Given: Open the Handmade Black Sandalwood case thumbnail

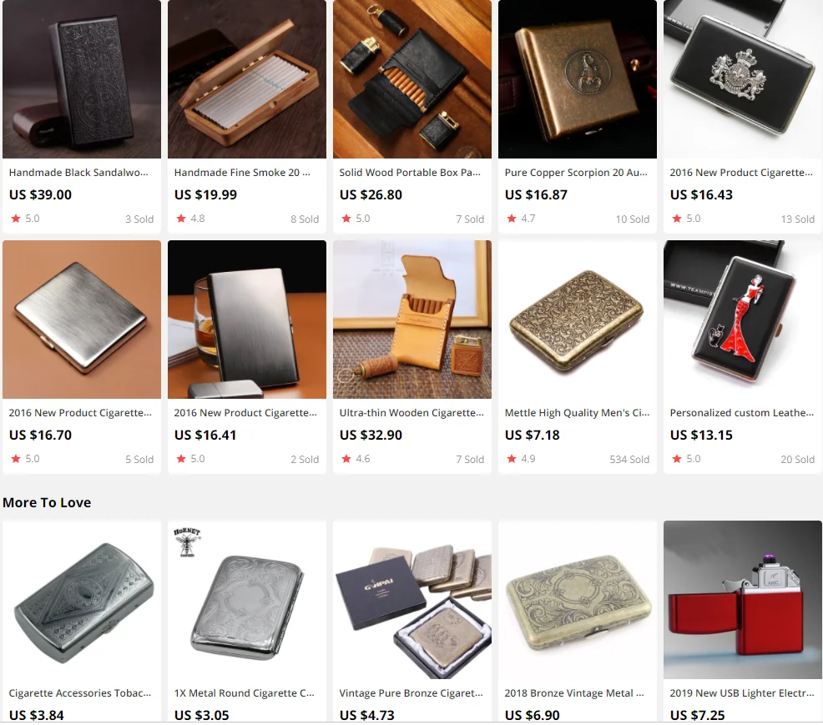Looking at the screenshot, I should click(x=82, y=79).
